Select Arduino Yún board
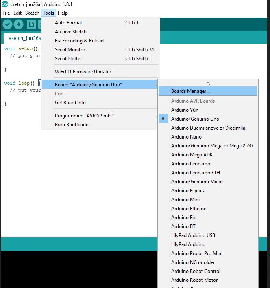The height and width of the screenshot is (288, 270). [208, 110]
